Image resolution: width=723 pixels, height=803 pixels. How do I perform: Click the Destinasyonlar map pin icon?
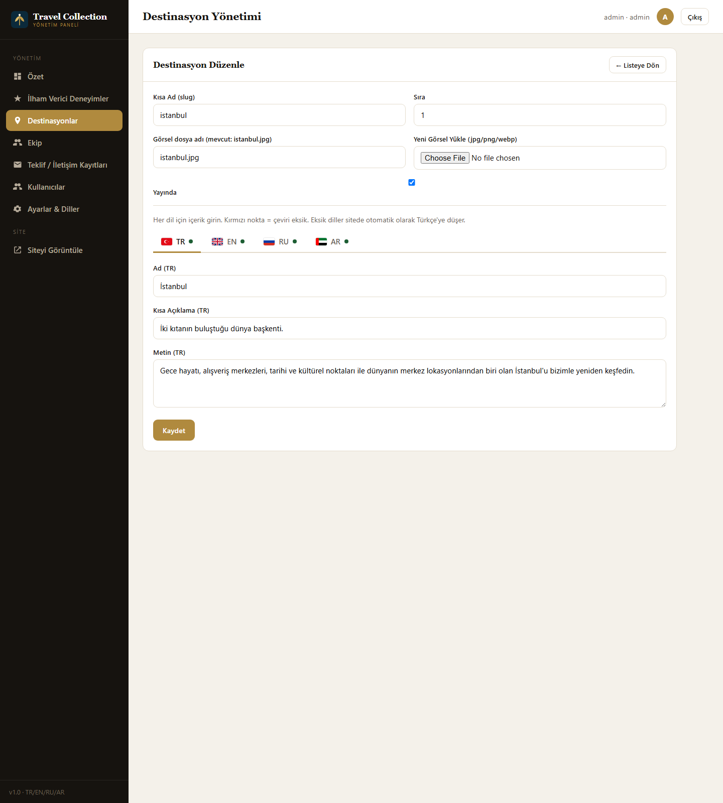click(18, 120)
